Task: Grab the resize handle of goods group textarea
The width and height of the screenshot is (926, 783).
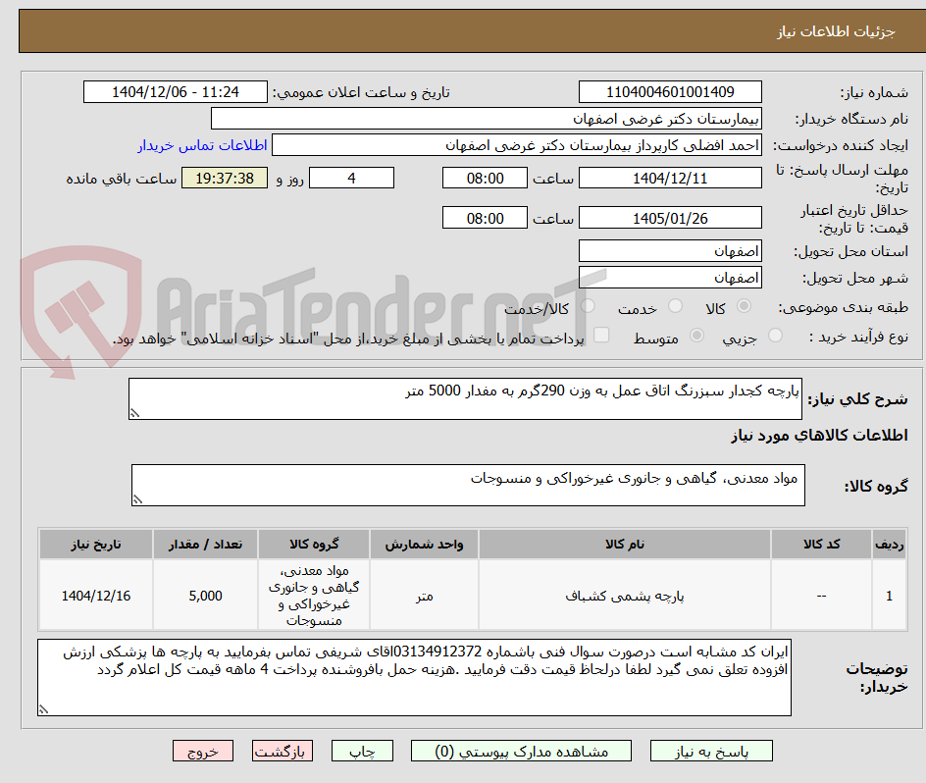Action: pos(138,499)
